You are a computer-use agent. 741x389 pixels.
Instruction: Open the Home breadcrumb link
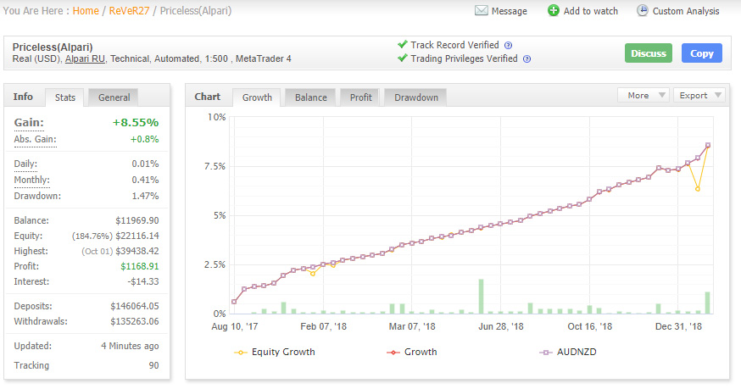[86, 11]
